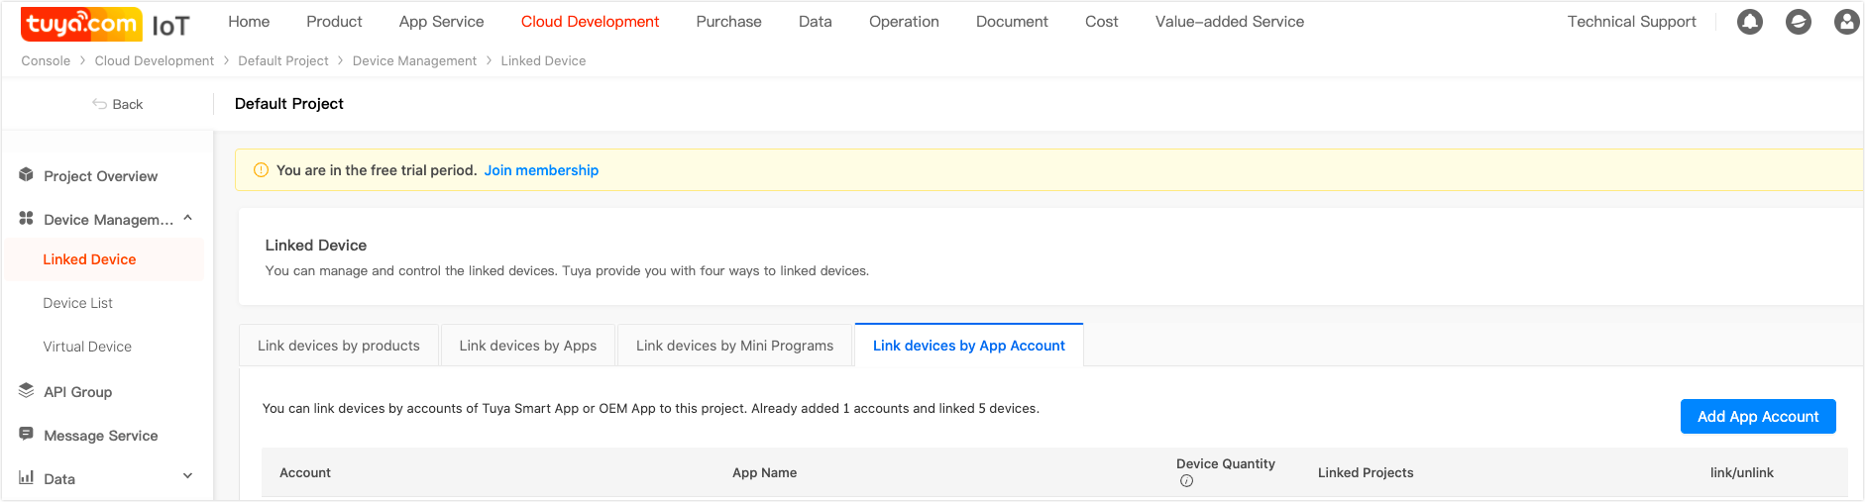Click the Join membership link
Viewport: 1865px width, 502px height.
click(x=541, y=170)
